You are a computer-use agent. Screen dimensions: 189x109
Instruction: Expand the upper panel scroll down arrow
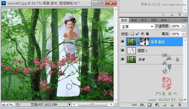point(185,10)
